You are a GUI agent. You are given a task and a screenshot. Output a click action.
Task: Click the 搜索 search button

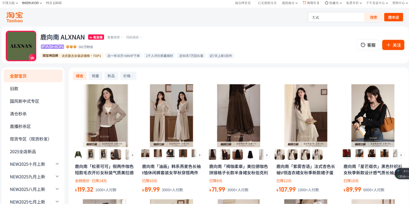pyautogui.click(x=374, y=17)
